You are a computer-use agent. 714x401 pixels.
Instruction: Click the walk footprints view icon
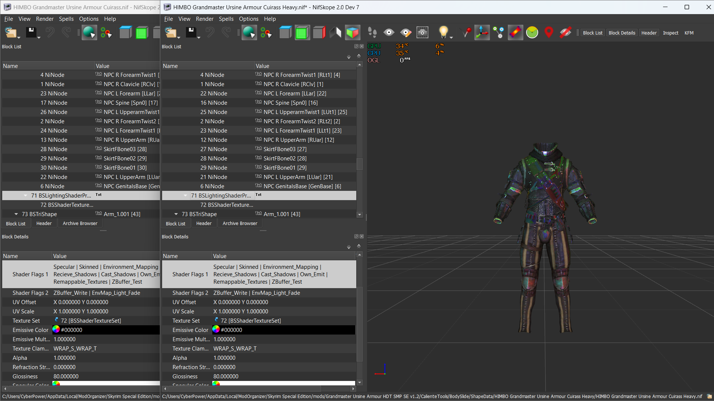(372, 33)
